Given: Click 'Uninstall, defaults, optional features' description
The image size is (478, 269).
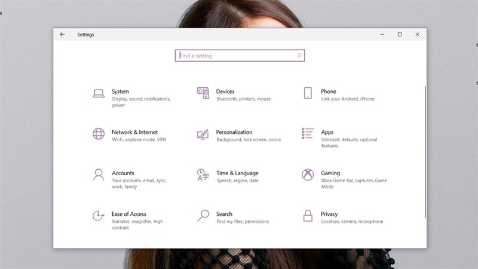Looking at the screenshot, I should [x=349, y=143].
